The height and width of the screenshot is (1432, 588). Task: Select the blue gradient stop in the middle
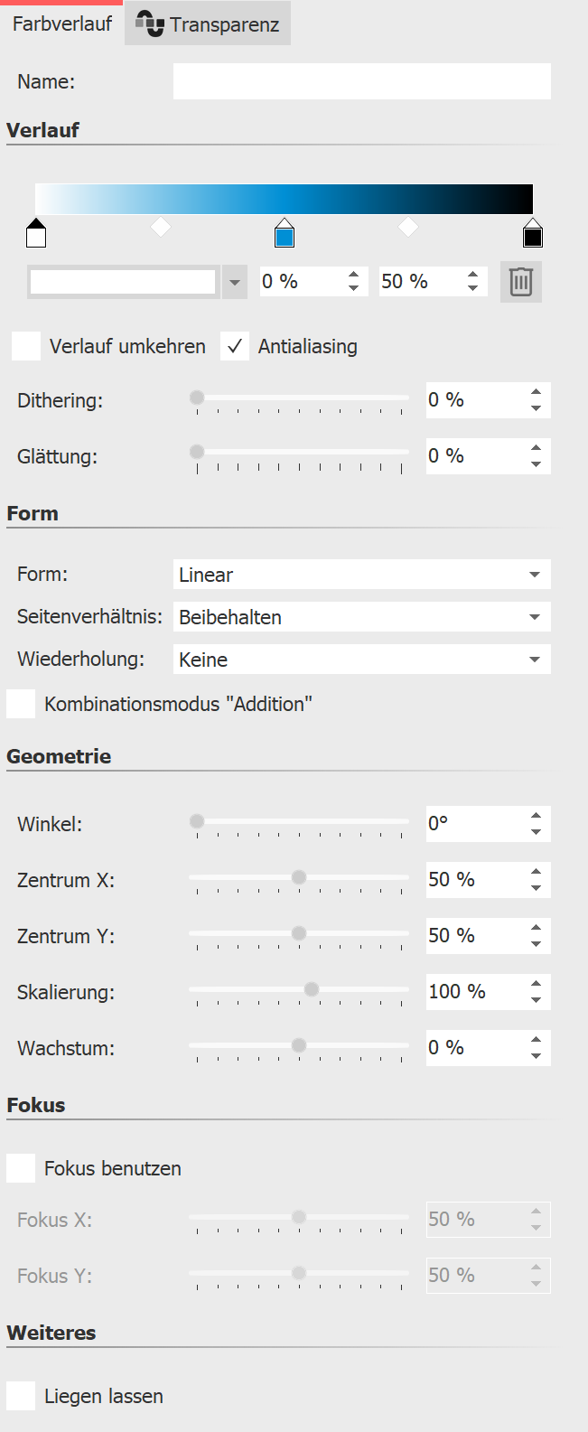[285, 233]
